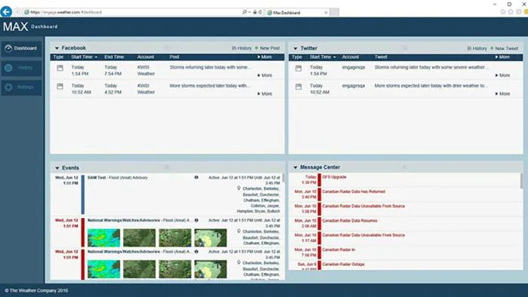Expand More on the first Facebook post
Screen dimensions: 528x297
(x=265, y=75)
